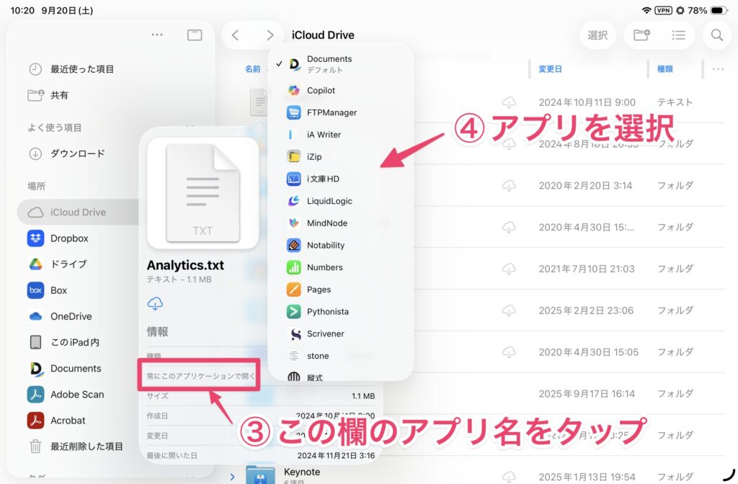Open search with the magnifier icon
Screen dimensions: 738x484
pyautogui.click(x=717, y=35)
